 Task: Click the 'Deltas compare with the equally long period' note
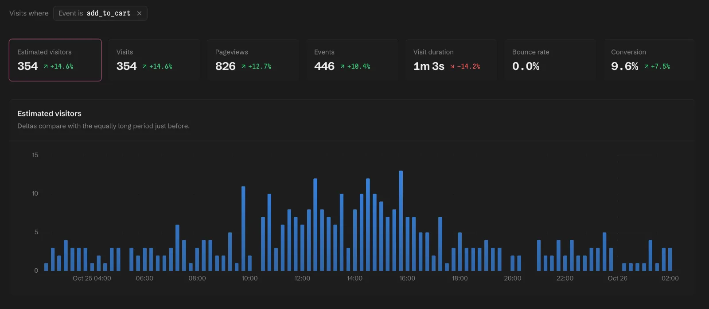[103, 126]
